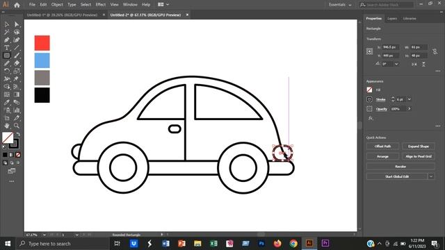Activate the Hand tool
This screenshot has width=445, height=250.
coord(6,126)
